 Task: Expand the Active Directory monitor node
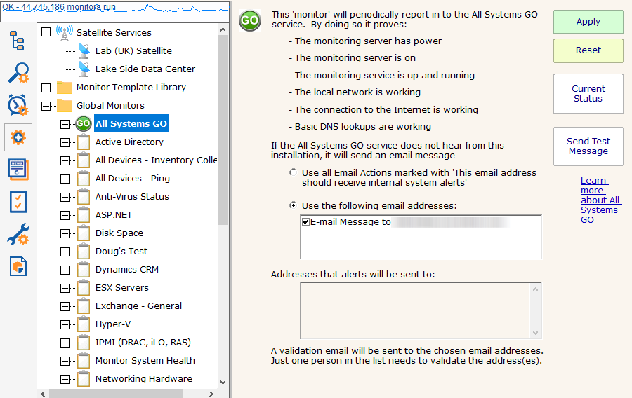[65, 142]
